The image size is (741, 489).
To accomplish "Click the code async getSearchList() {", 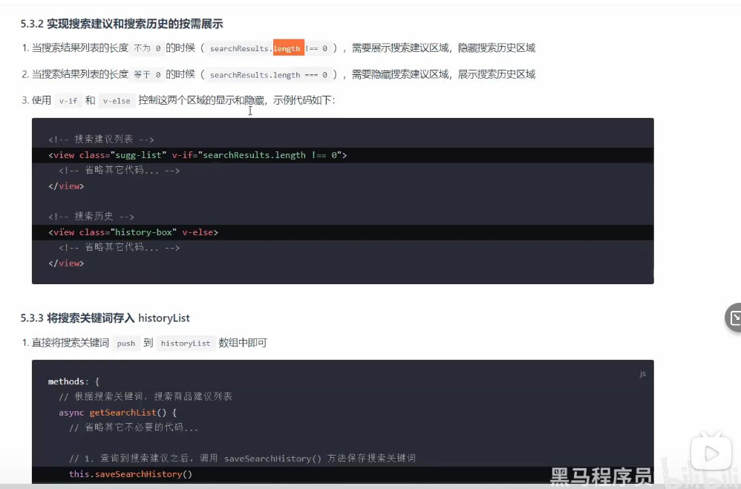I will 117,413.
